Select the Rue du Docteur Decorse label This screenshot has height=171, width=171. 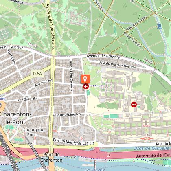pyautogui.click(x=118, y=65)
